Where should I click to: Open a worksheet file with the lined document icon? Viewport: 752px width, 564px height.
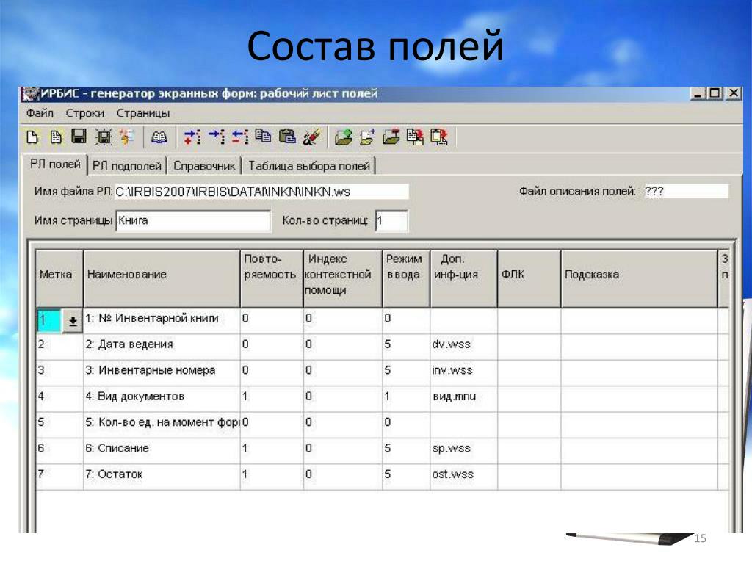pyautogui.click(x=56, y=137)
